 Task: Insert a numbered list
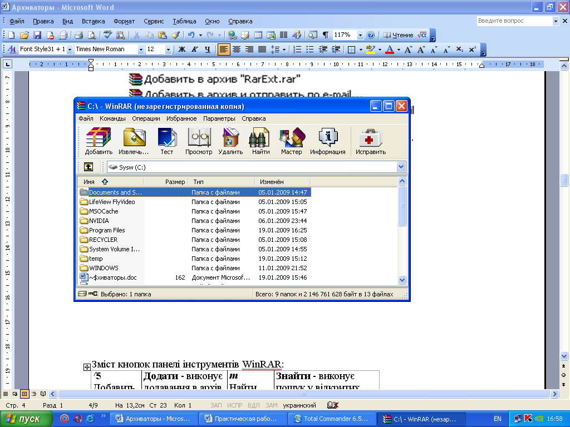coord(297,49)
